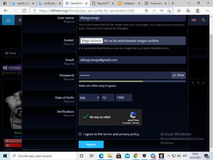Click the User name input field
Image resolution: width=213 pixels, height=160 pixels.
pyautogui.click(x=132, y=18)
